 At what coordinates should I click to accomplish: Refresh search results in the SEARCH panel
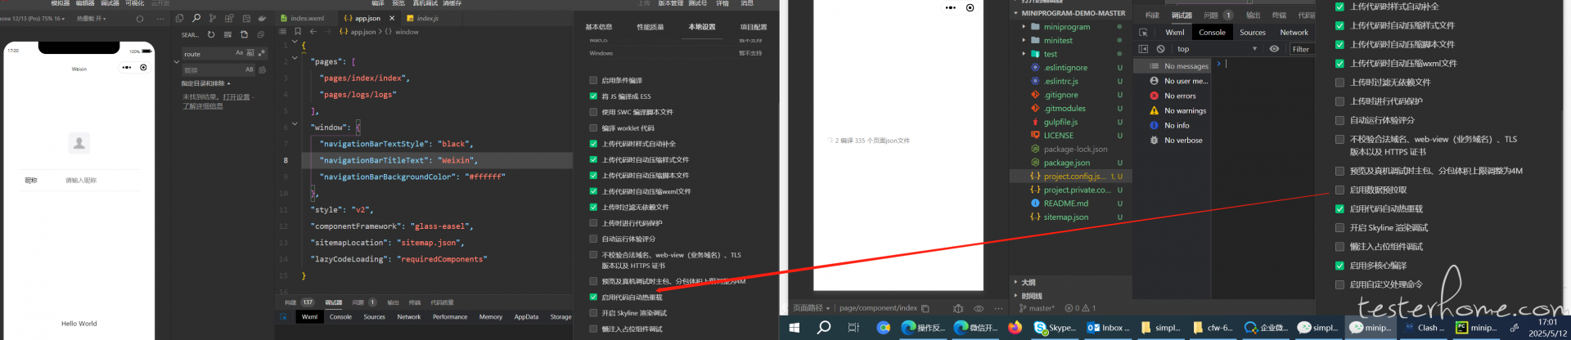[211, 34]
